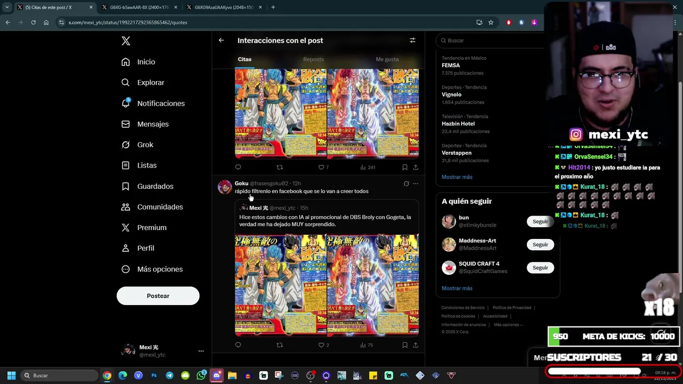
Task: Click the Postear button
Action: click(x=158, y=295)
